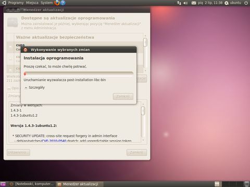Image resolution: width=250 pixels, height=187 pixels.
Task: Open the network connections indicator
Action: (x=179, y=3)
